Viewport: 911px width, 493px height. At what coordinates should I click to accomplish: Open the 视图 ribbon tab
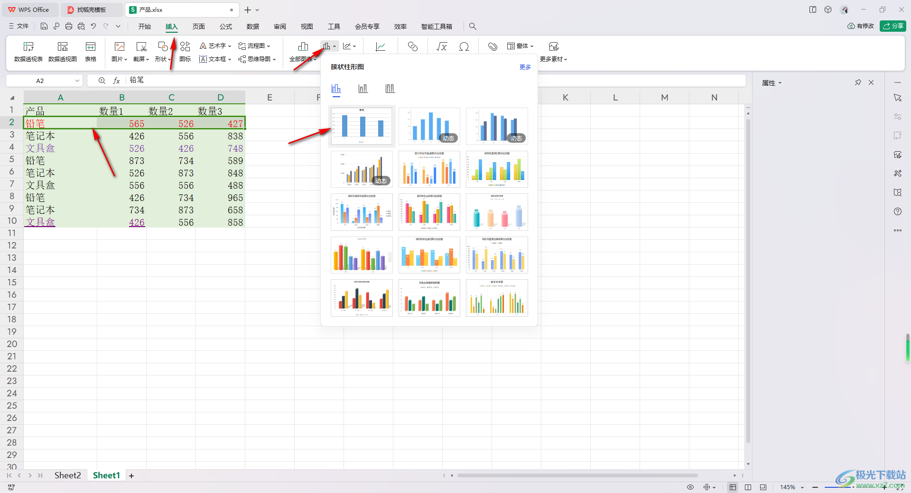click(307, 27)
